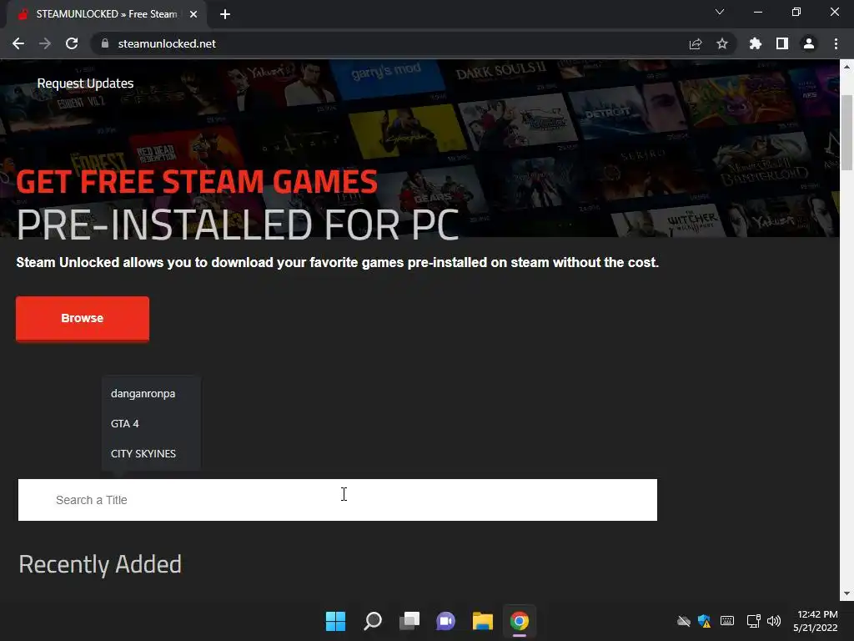Reload the steamunlocked.net page
This screenshot has width=854, height=641.
[x=72, y=43]
